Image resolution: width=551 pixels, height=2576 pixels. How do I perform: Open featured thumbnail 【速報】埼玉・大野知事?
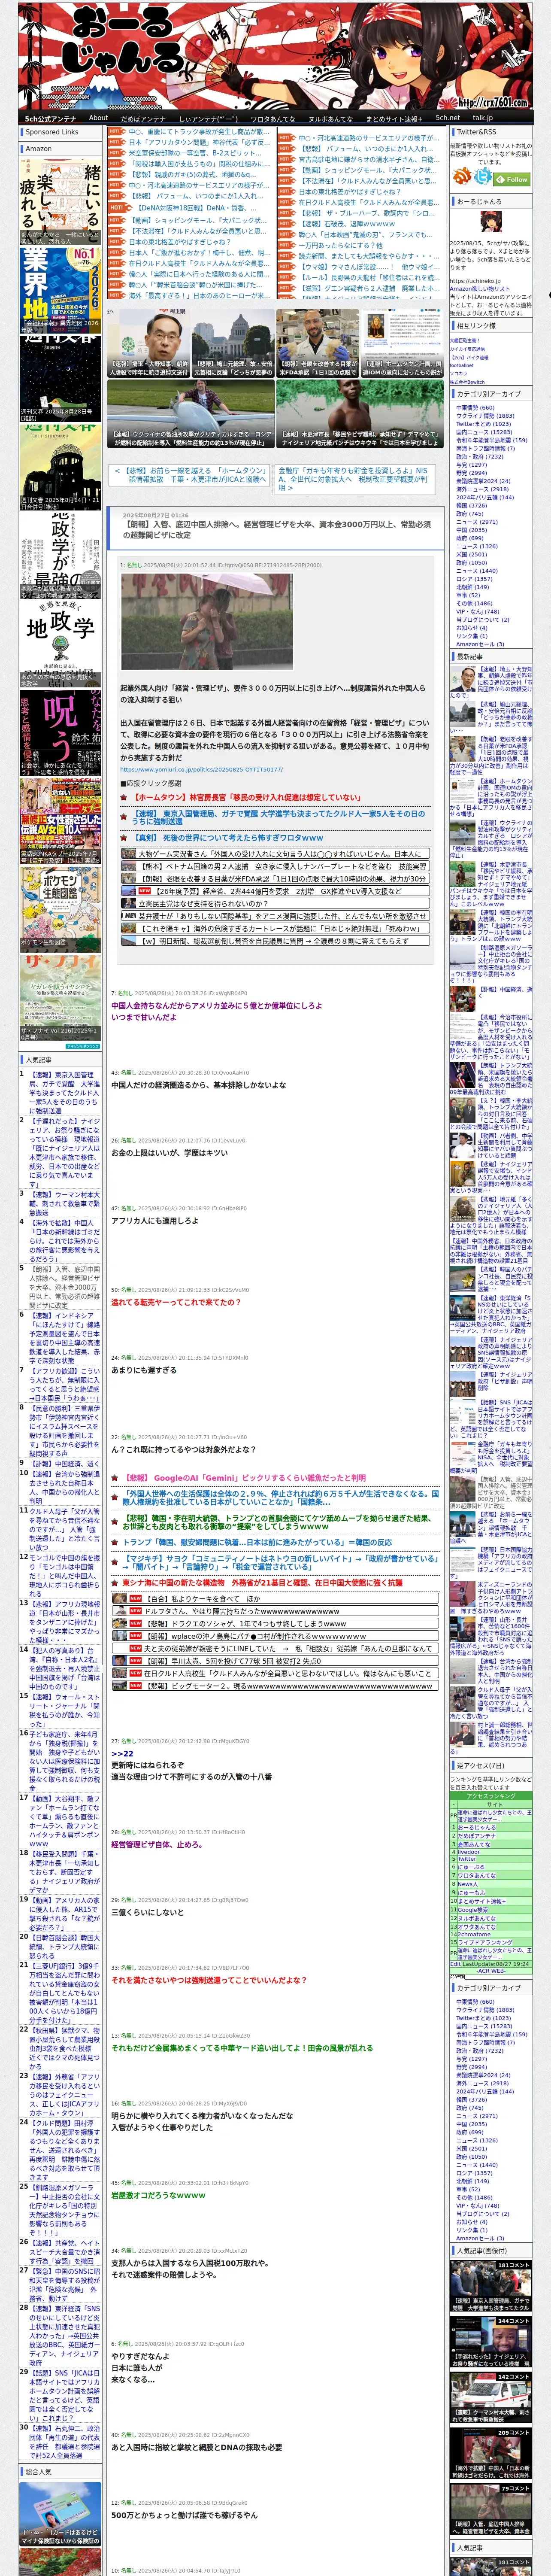pyautogui.click(x=148, y=343)
